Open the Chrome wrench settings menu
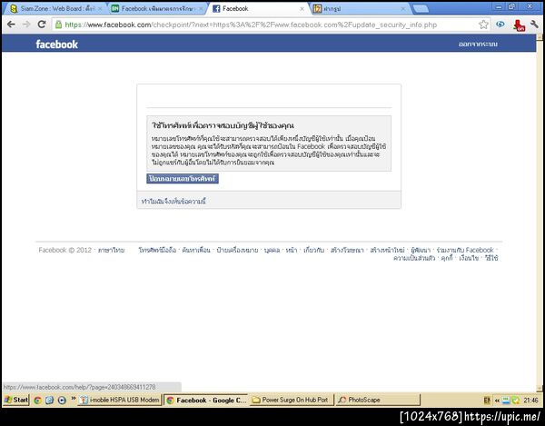The image size is (545, 426). point(534,25)
